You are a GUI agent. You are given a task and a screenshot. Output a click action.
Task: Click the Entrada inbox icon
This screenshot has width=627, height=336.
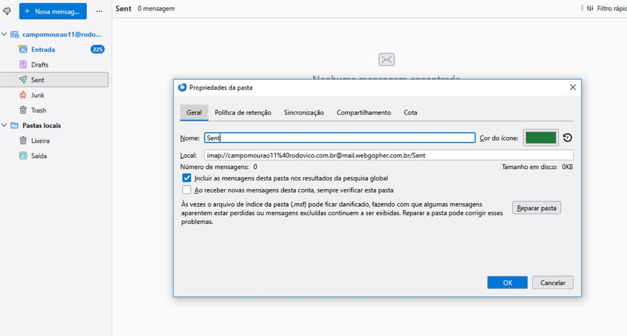tap(23, 49)
